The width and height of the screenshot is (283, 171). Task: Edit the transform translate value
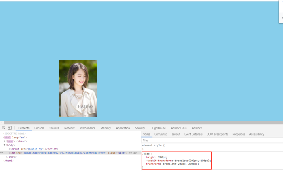(180, 164)
